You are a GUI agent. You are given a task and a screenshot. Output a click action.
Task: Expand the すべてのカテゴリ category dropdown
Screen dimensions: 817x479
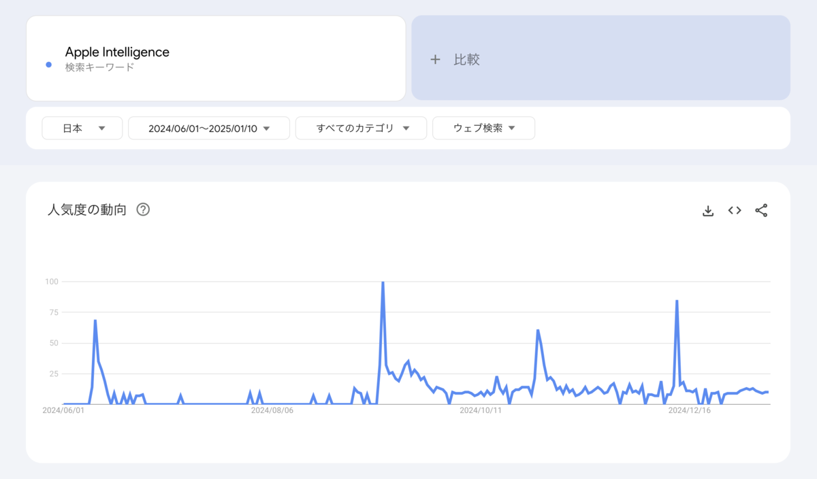pos(361,128)
